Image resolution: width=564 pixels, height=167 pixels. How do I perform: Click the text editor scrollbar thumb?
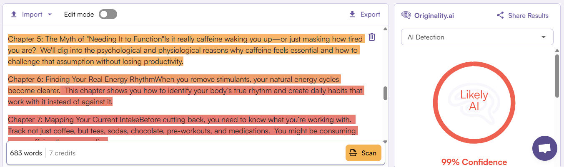[385, 93]
